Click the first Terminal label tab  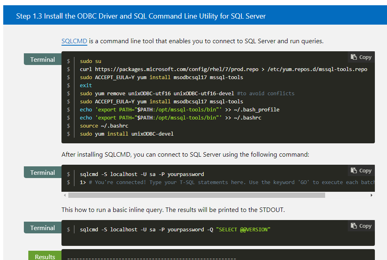[42, 59]
